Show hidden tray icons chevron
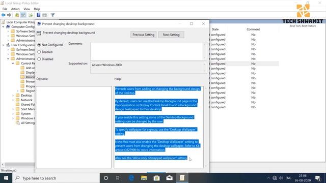Viewport: 326px width, 183px height. [x=268, y=178]
